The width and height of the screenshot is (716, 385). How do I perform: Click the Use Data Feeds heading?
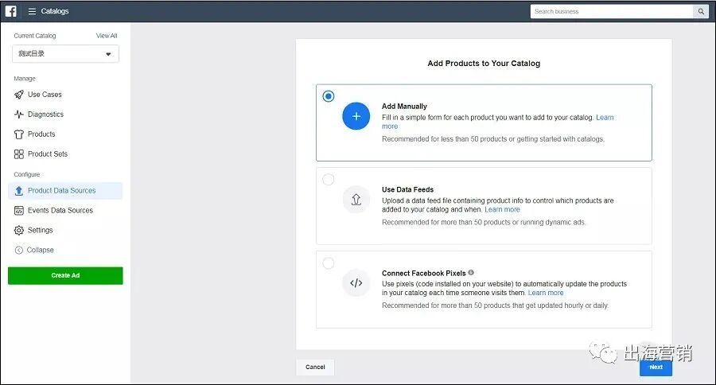[408, 189]
